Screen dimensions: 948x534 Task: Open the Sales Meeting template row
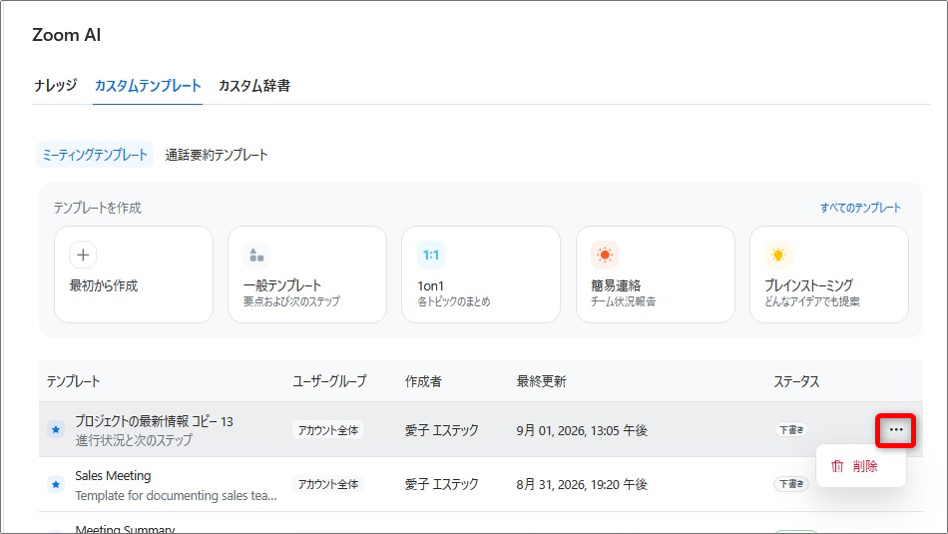click(481, 484)
